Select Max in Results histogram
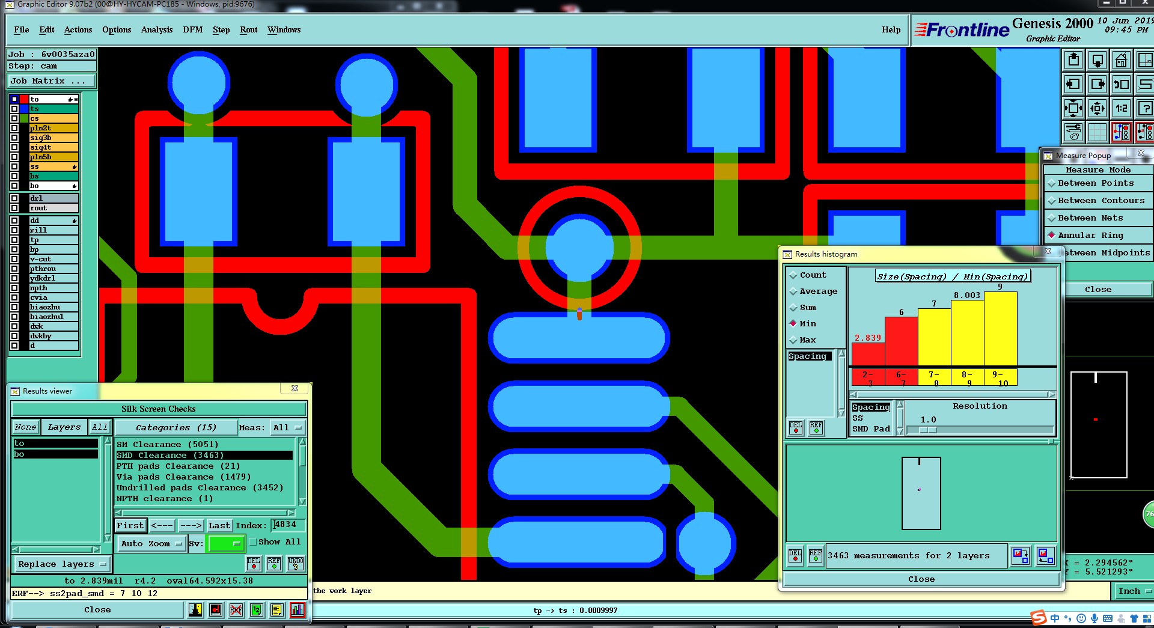The image size is (1154, 628). pyautogui.click(x=802, y=340)
